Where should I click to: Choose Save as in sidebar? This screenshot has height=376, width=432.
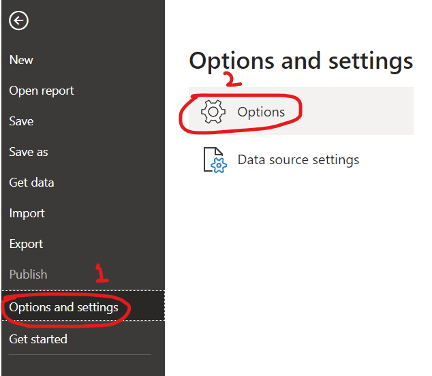pyautogui.click(x=29, y=152)
